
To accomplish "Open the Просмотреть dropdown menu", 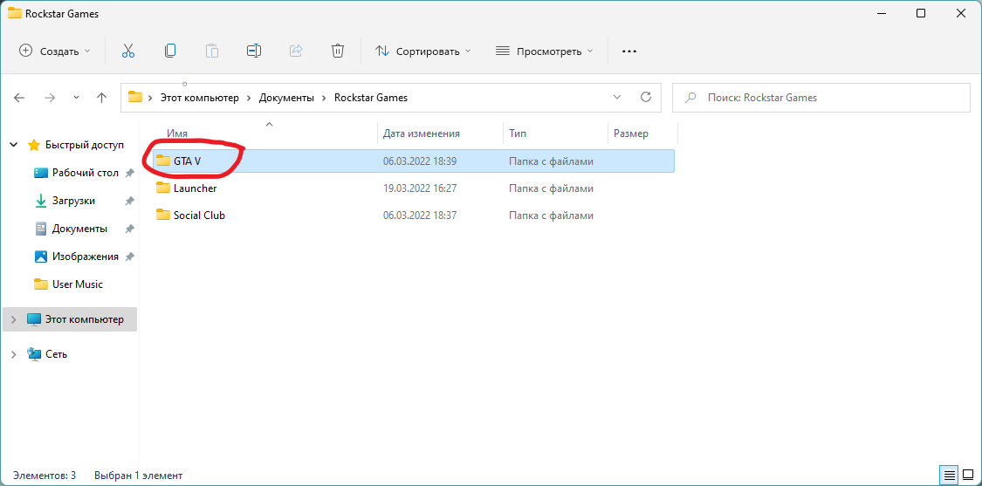I will point(544,51).
